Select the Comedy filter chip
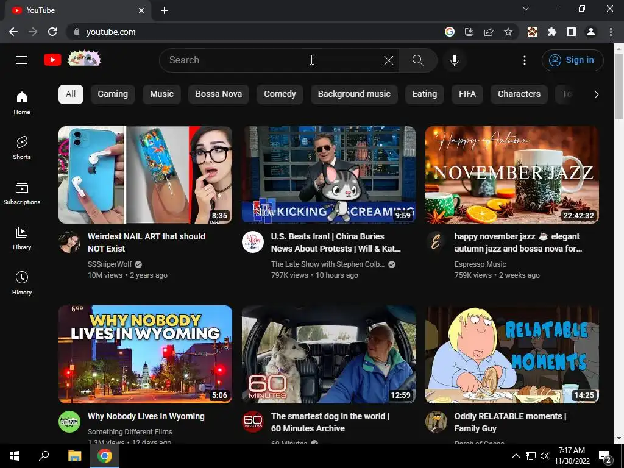The height and width of the screenshot is (468, 624). click(x=280, y=94)
